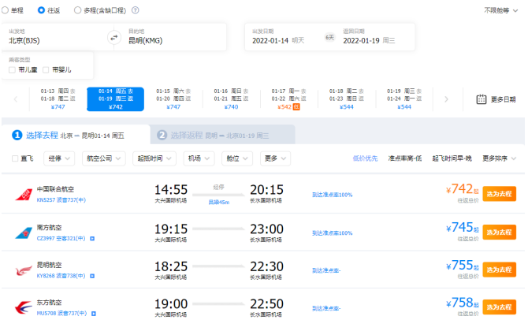
Task: Open the multi-trip help question icon
Action: 135,10
